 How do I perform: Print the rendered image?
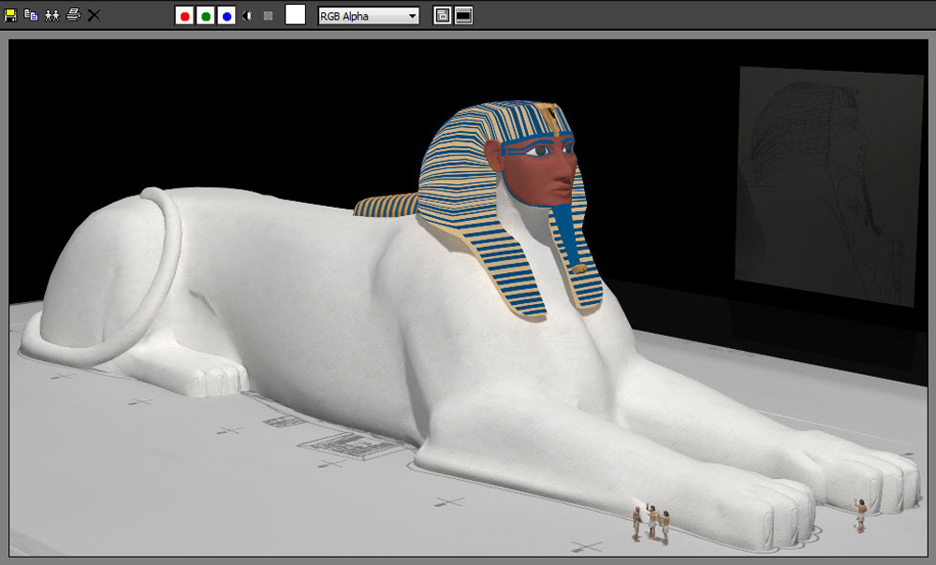click(73, 14)
